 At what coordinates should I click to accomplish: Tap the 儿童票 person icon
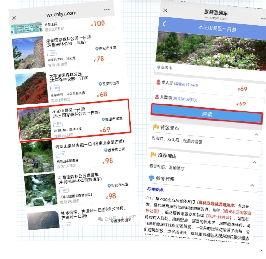tap(157, 97)
